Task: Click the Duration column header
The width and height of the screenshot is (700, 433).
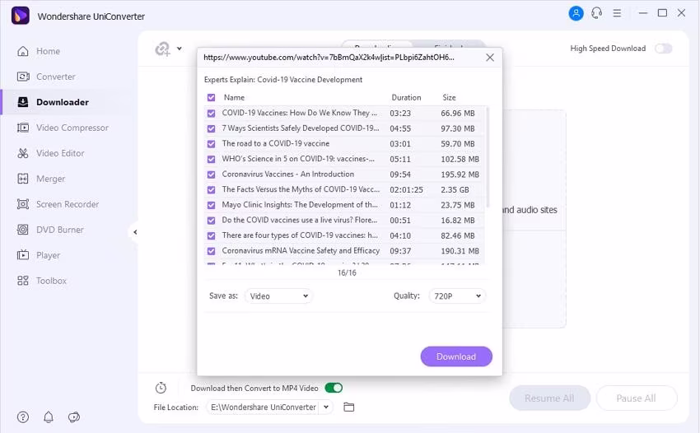Action: (x=406, y=97)
